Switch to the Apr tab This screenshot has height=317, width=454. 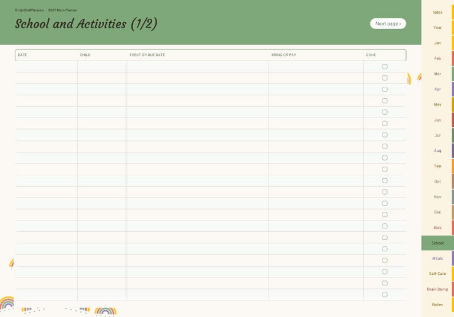(x=437, y=89)
